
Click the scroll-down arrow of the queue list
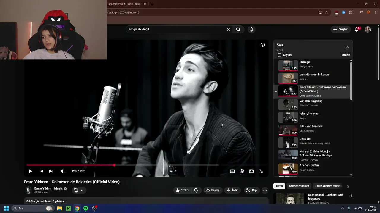tap(351, 175)
